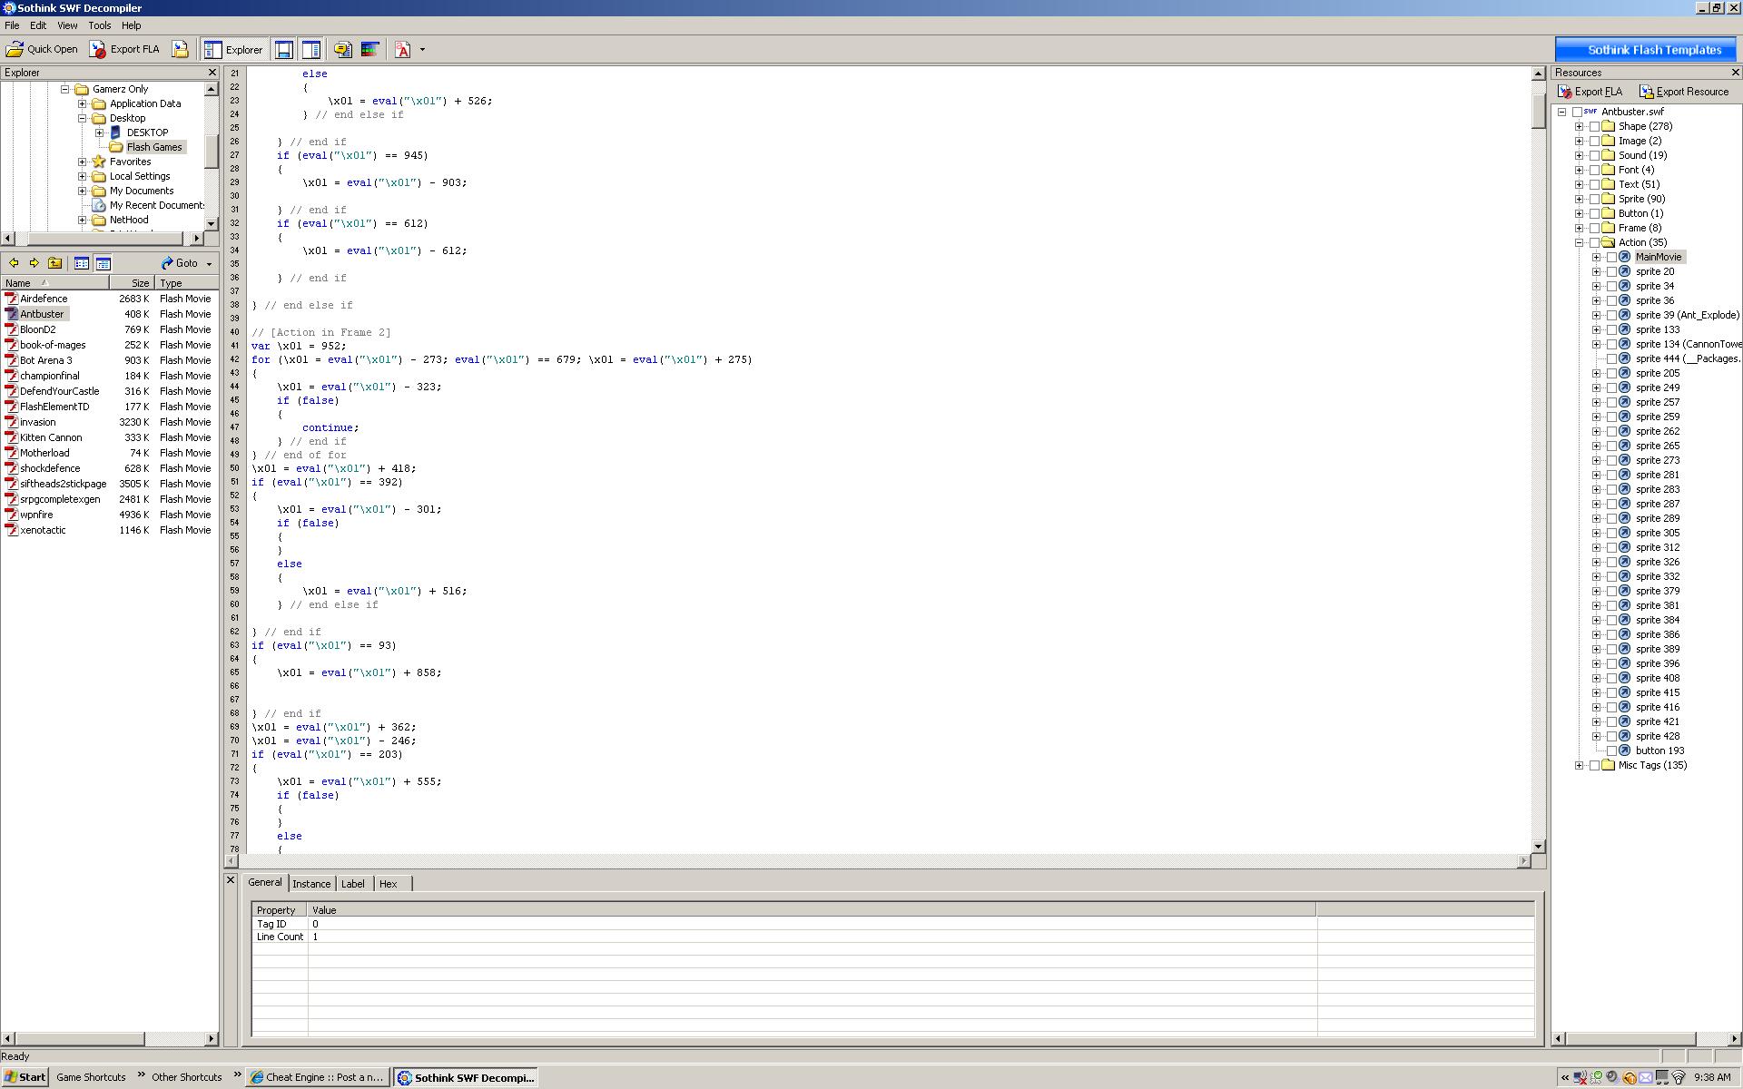This screenshot has height=1089, width=1743.
Task: Switch to the Hex tab
Action: click(x=389, y=883)
